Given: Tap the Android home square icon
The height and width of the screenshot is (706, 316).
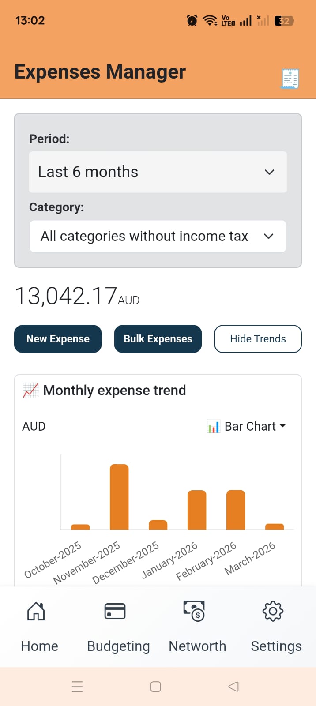Looking at the screenshot, I should point(156,687).
